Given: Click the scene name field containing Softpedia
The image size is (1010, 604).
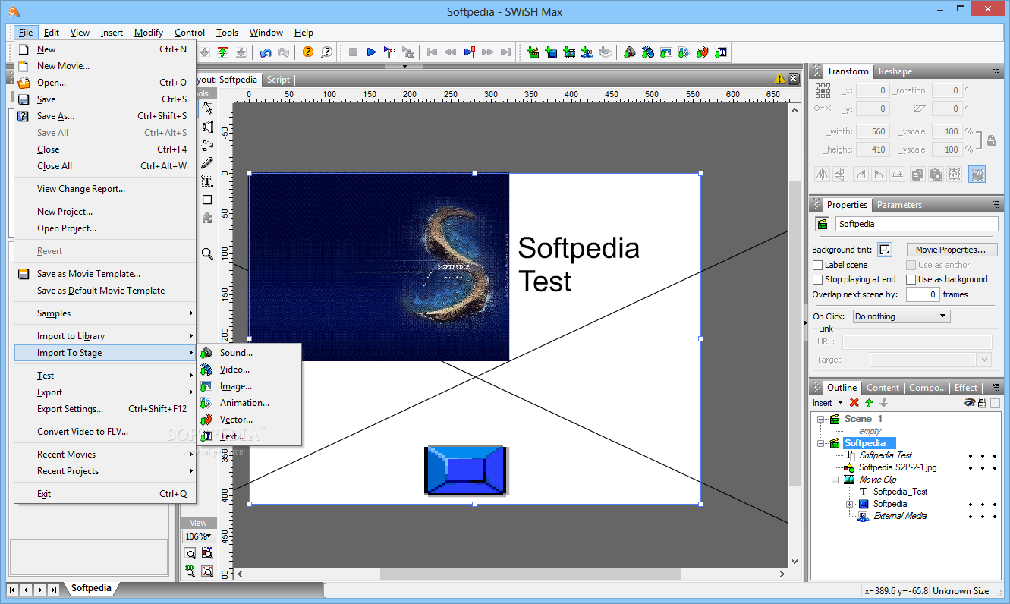Looking at the screenshot, I should [x=917, y=224].
